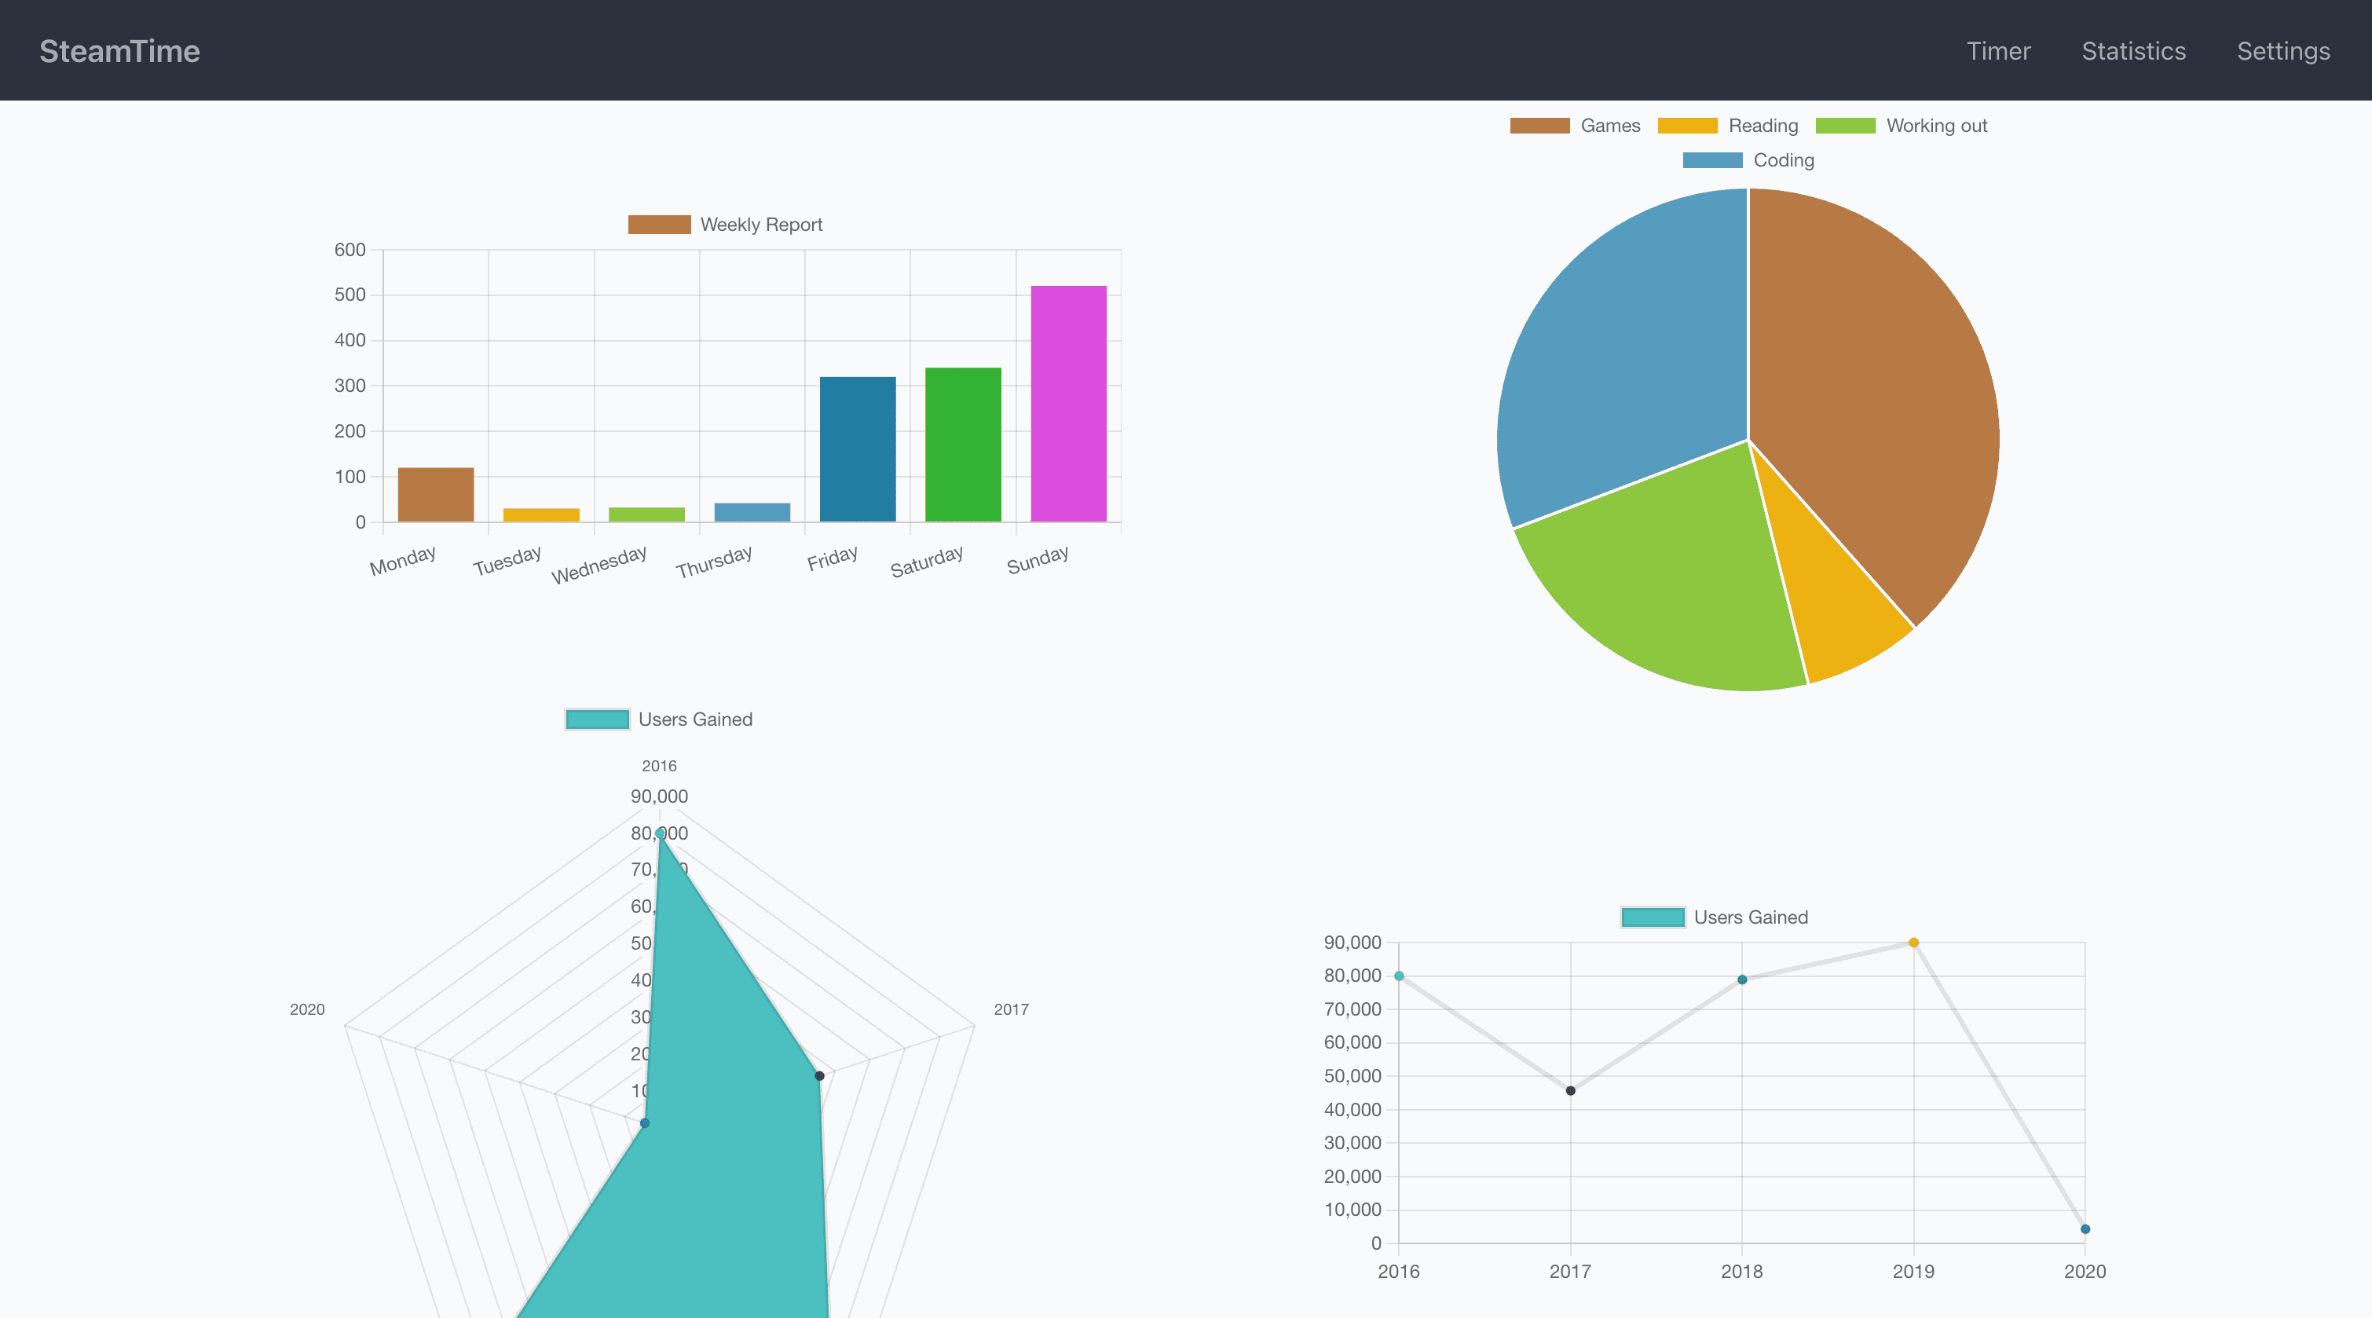Screen dimensions: 2372x1318
Task: Click the '2020' radar axis label
Action: tap(306, 1009)
